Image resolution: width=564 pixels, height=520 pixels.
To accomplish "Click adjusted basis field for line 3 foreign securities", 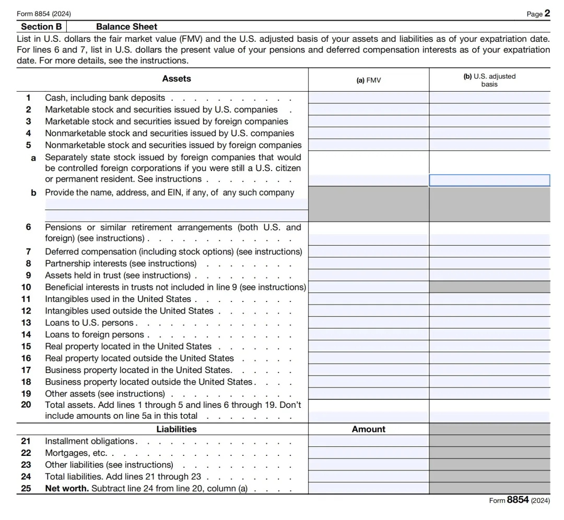I will pyautogui.click(x=489, y=122).
